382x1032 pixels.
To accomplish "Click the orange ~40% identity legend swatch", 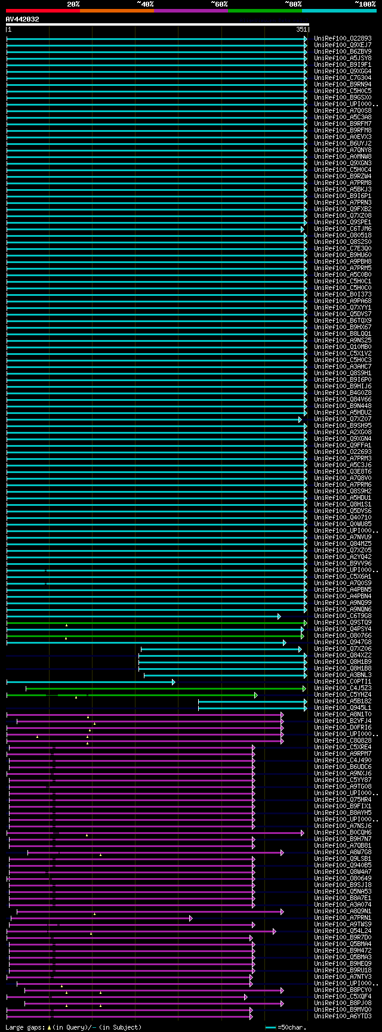I will pyautogui.click(x=117, y=10).
